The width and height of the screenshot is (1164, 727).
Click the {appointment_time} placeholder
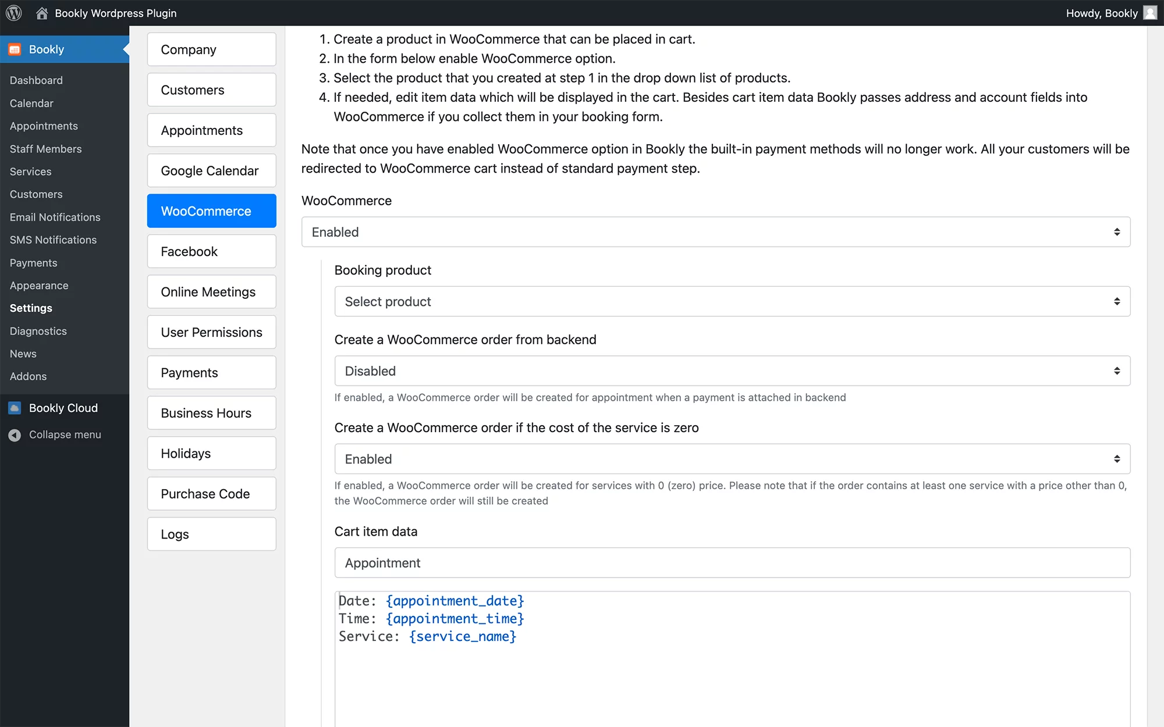[455, 619]
